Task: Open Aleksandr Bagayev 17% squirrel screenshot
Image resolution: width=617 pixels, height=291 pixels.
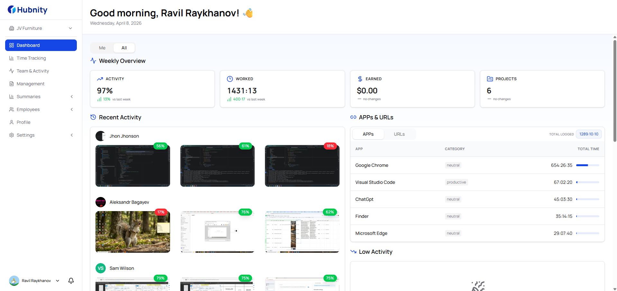Action: (x=133, y=232)
